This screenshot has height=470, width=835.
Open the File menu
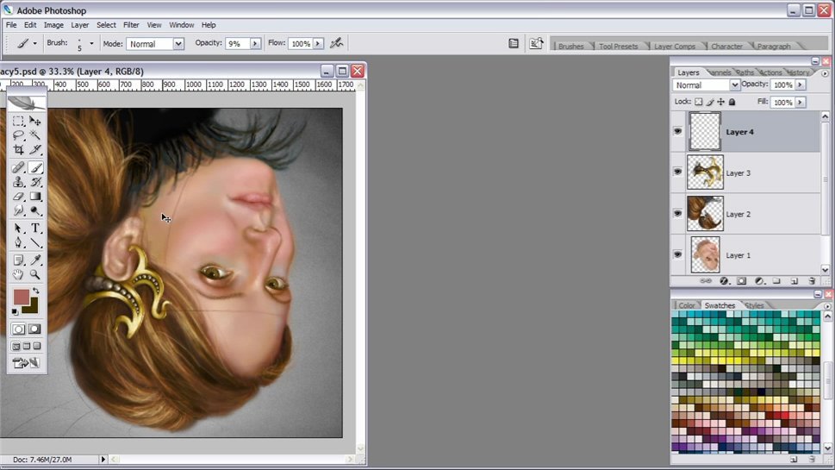pyautogui.click(x=11, y=25)
